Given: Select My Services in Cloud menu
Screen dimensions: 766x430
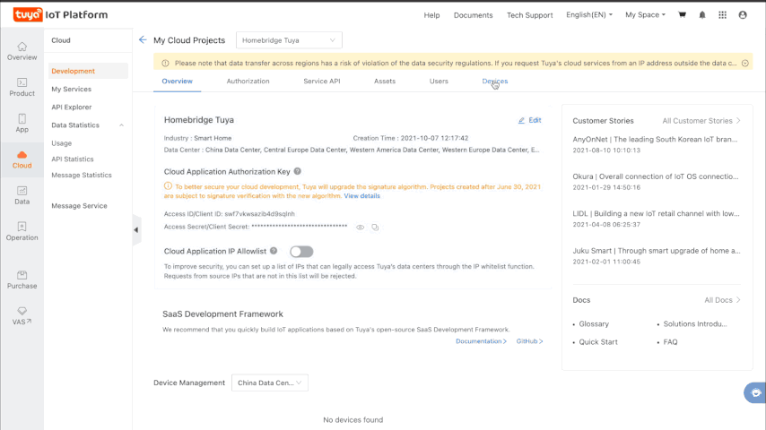Looking at the screenshot, I should coord(72,89).
